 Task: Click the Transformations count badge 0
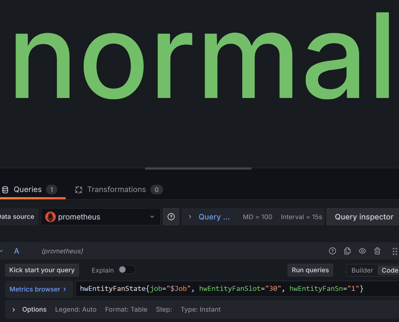(x=156, y=190)
